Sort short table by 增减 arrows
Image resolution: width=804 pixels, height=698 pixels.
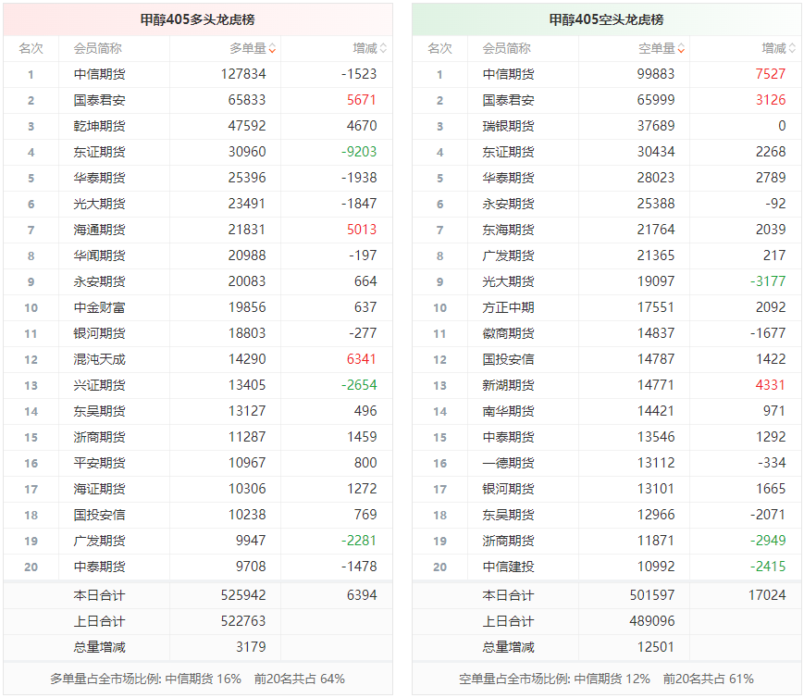tap(792, 49)
